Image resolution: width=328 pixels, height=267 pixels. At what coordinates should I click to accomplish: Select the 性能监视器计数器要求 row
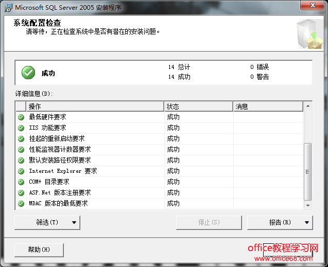160,150
